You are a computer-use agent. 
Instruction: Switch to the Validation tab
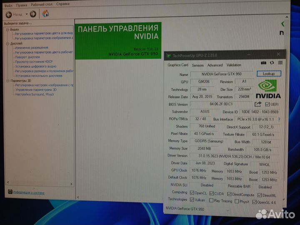click(234, 65)
